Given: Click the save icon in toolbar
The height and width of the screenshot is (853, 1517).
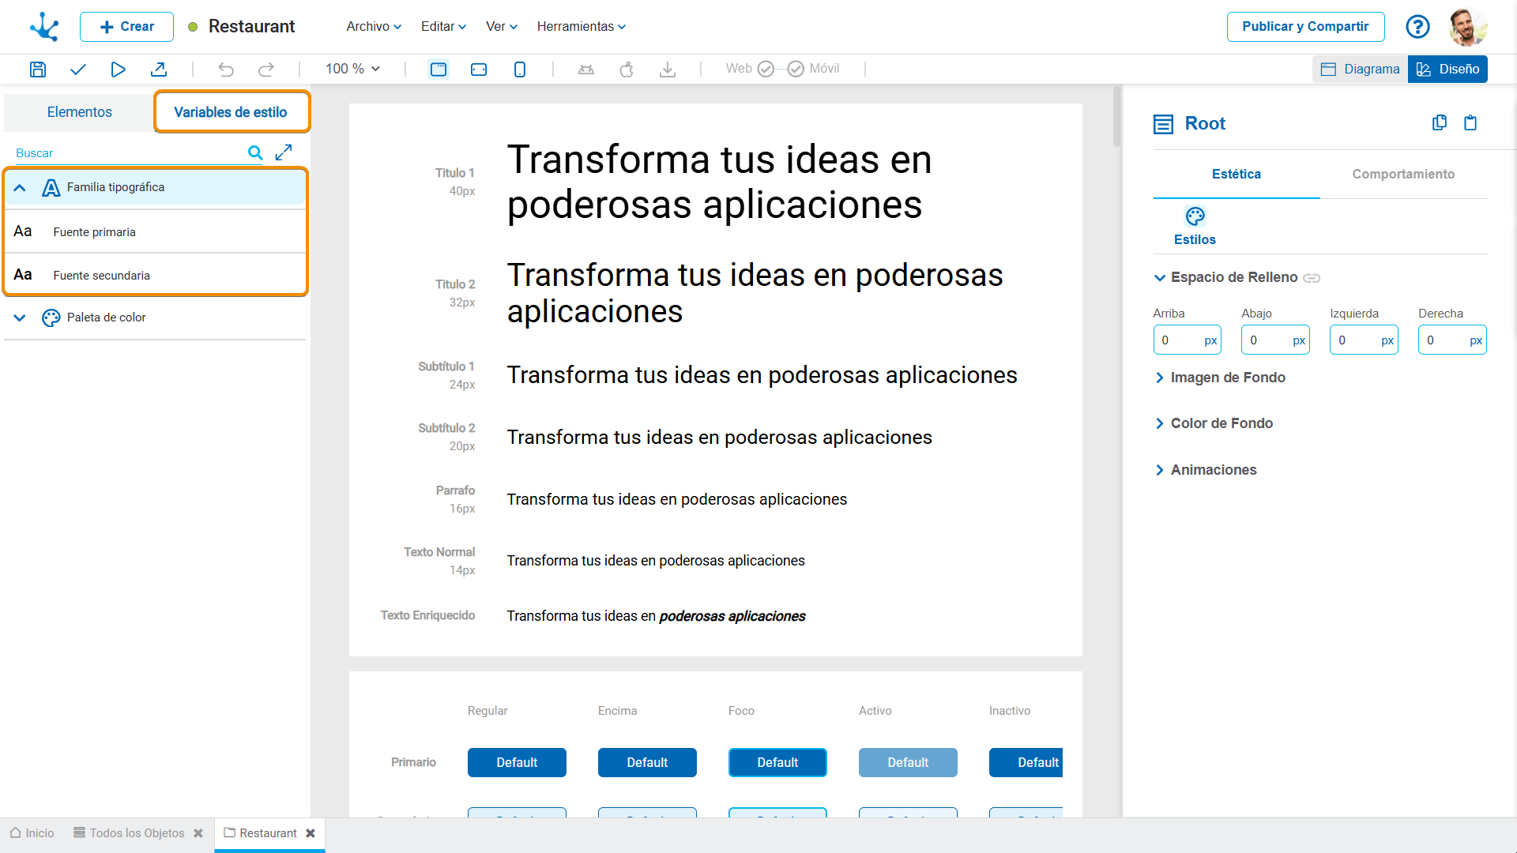Looking at the screenshot, I should (37, 70).
